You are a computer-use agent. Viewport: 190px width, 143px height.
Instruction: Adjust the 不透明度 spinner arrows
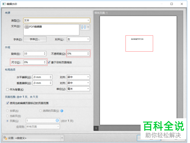click(88, 54)
